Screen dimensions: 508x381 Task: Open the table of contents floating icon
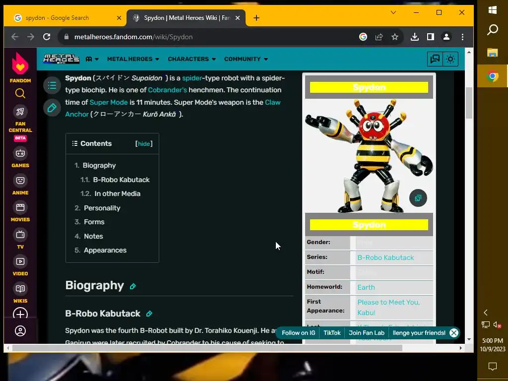click(x=52, y=86)
